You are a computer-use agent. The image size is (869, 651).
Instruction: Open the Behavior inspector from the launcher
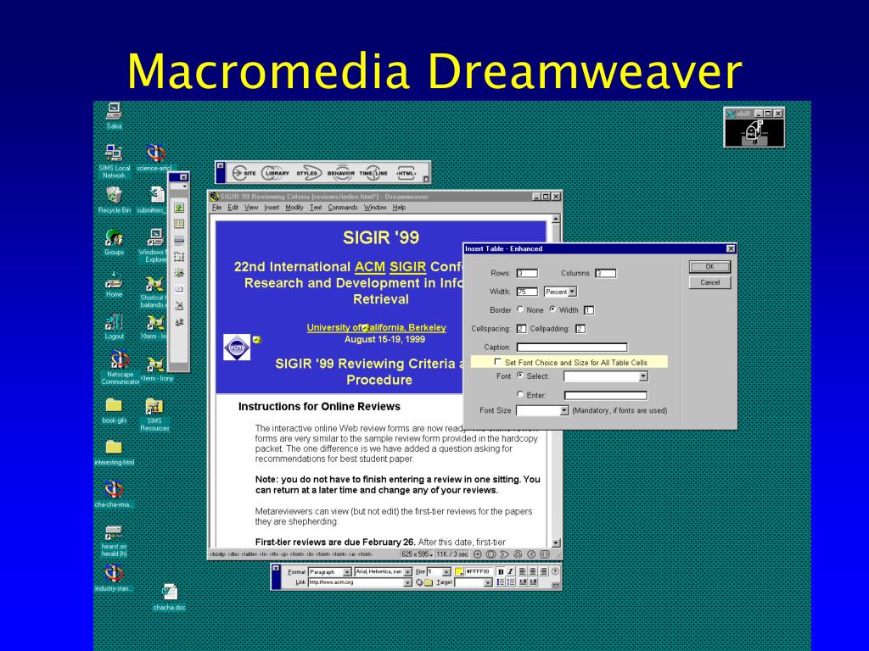[x=341, y=173]
